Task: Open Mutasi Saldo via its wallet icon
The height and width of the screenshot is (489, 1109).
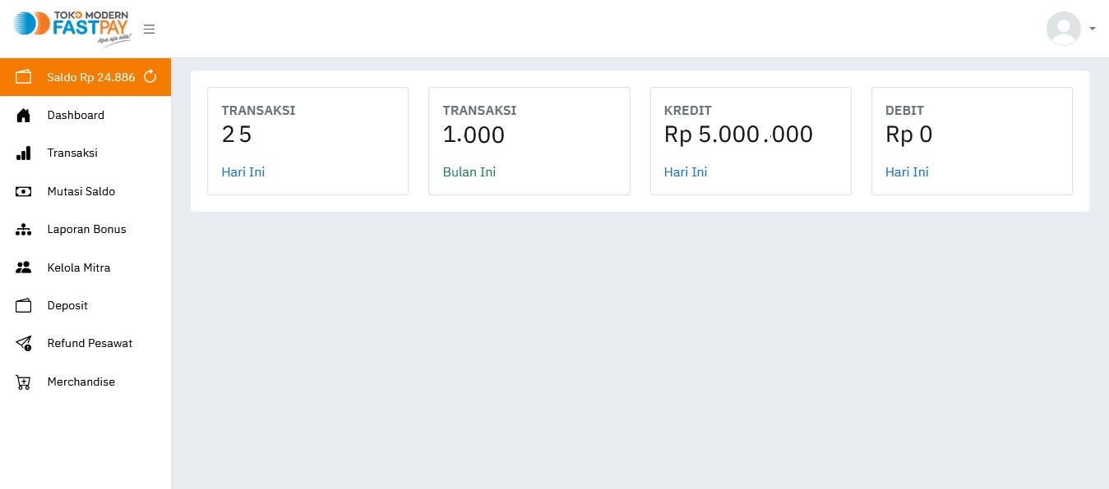Action: (x=23, y=191)
